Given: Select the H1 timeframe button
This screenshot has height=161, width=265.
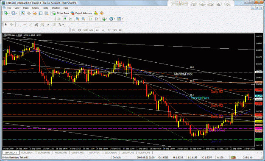Looking at the screenshot, I should click(x=98, y=30).
